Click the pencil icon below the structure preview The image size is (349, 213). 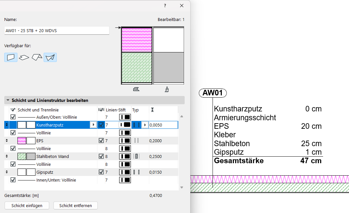[x=137, y=89]
